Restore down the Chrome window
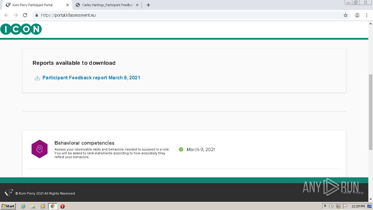This screenshot has width=373, height=210. (356, 3)
